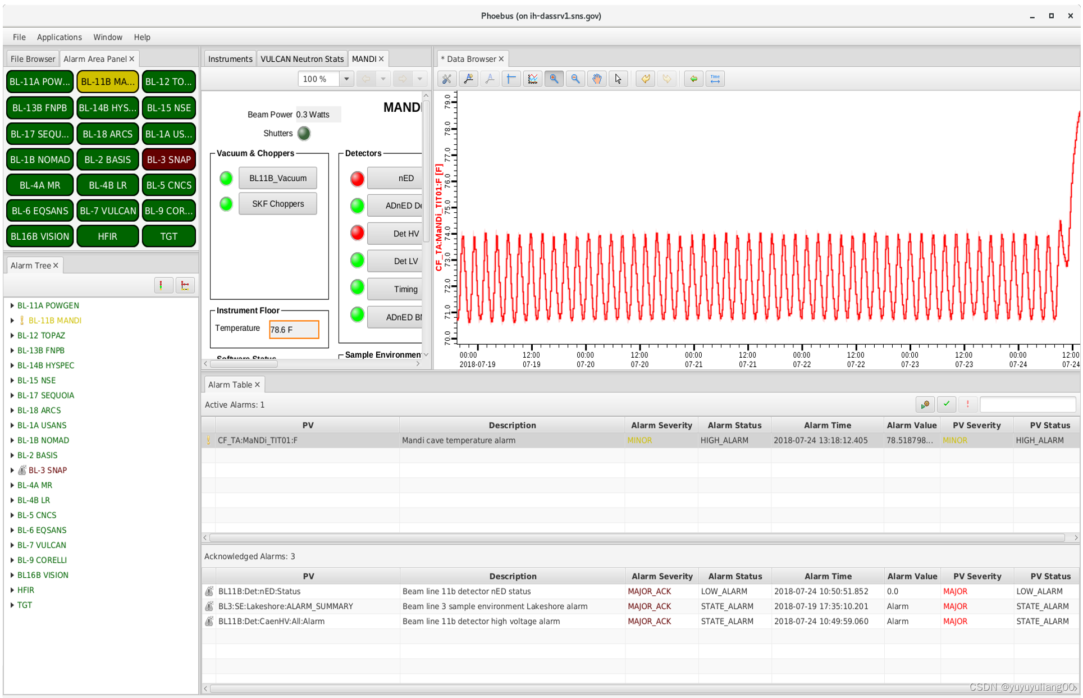Click the green LED beside Det LV
Viewport: 1083px width, 698px height.
tap(357, 261)
